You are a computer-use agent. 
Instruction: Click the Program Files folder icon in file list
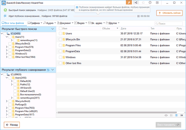click(64, 45)
